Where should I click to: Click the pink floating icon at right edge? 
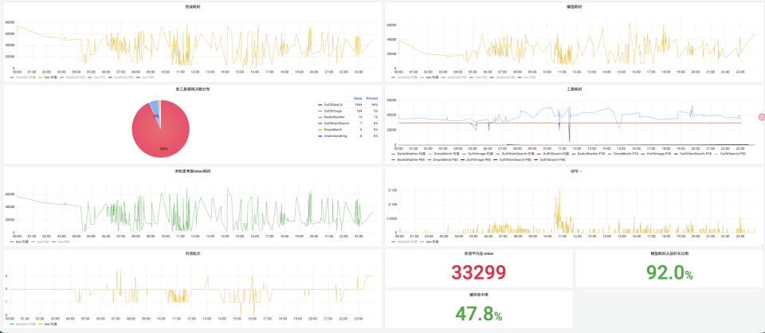(762, 116)
